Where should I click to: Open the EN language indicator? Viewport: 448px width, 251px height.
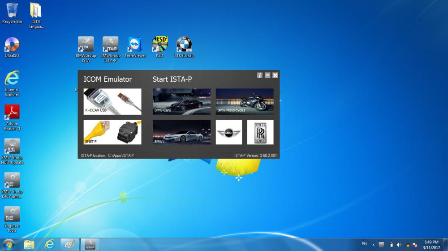coord(364,244)
